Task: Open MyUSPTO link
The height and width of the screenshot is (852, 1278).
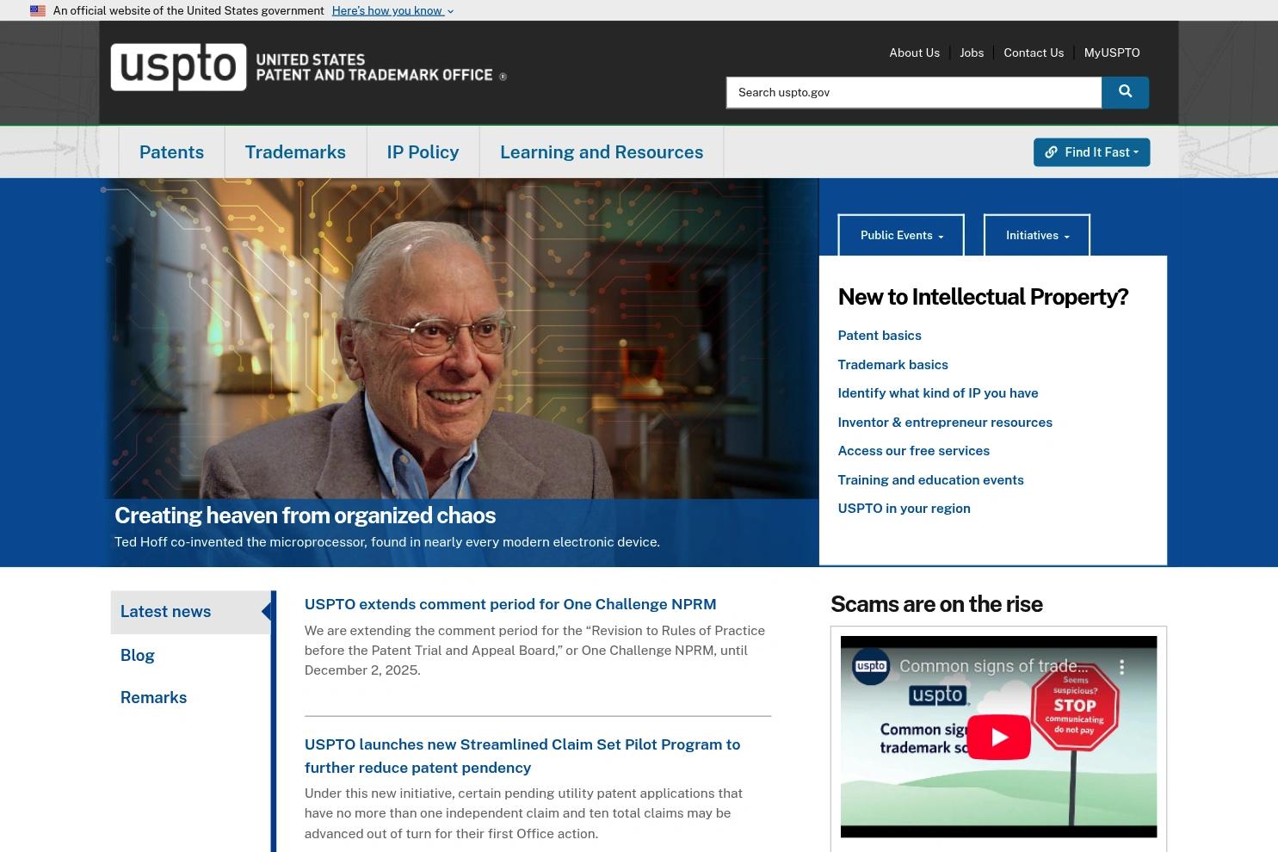Action: point(1112,52)
